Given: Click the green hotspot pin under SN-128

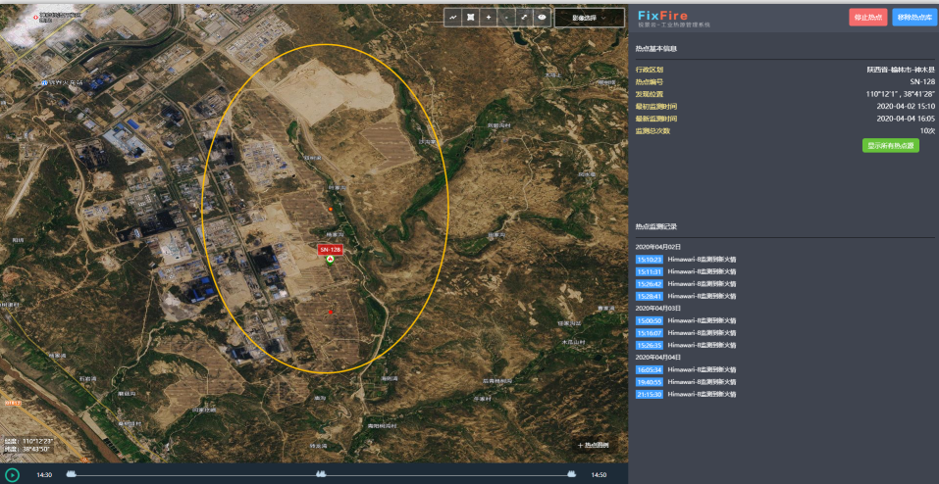Looking at the screenshot, I should [x=331, y=261].
